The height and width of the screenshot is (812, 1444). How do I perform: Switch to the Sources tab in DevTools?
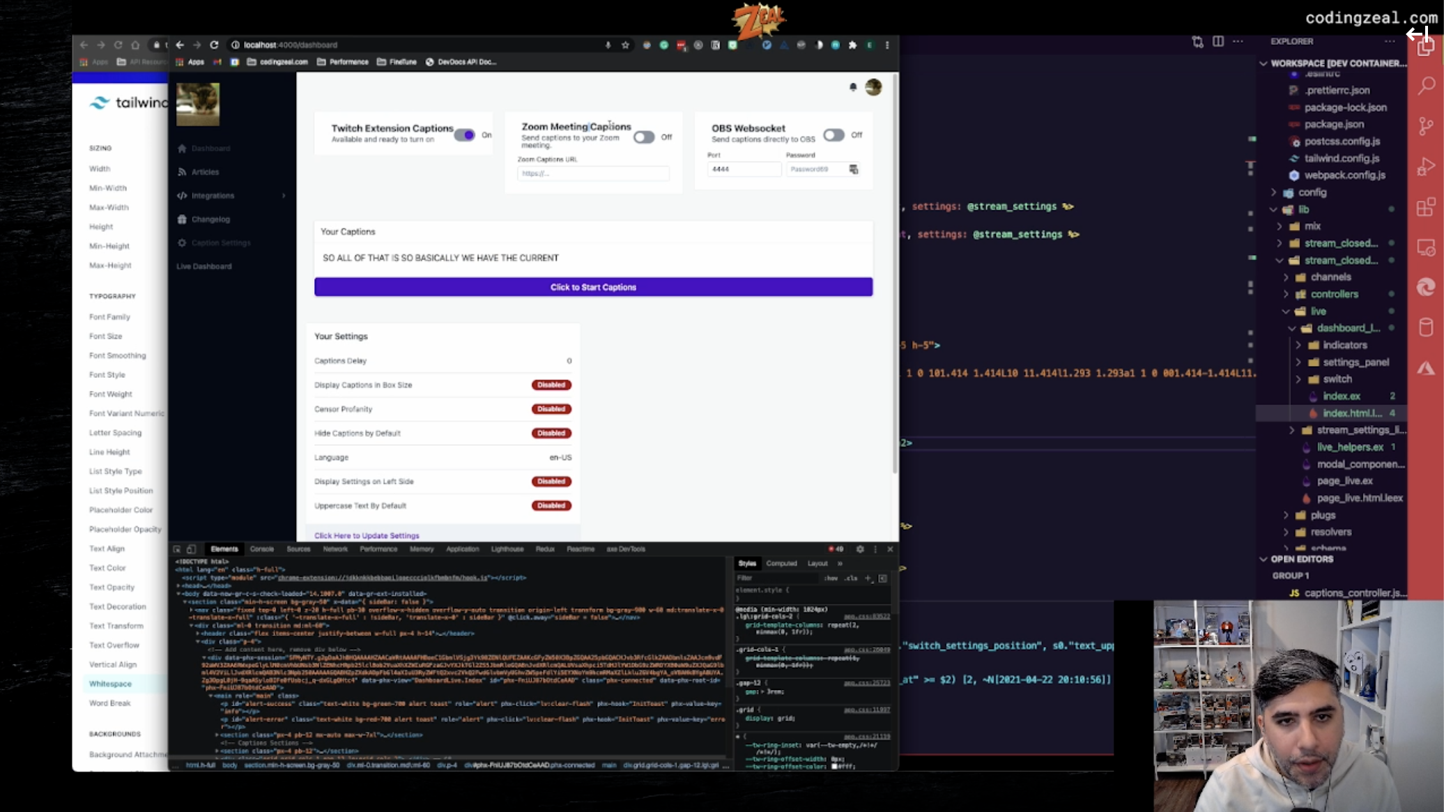(298, 549)
